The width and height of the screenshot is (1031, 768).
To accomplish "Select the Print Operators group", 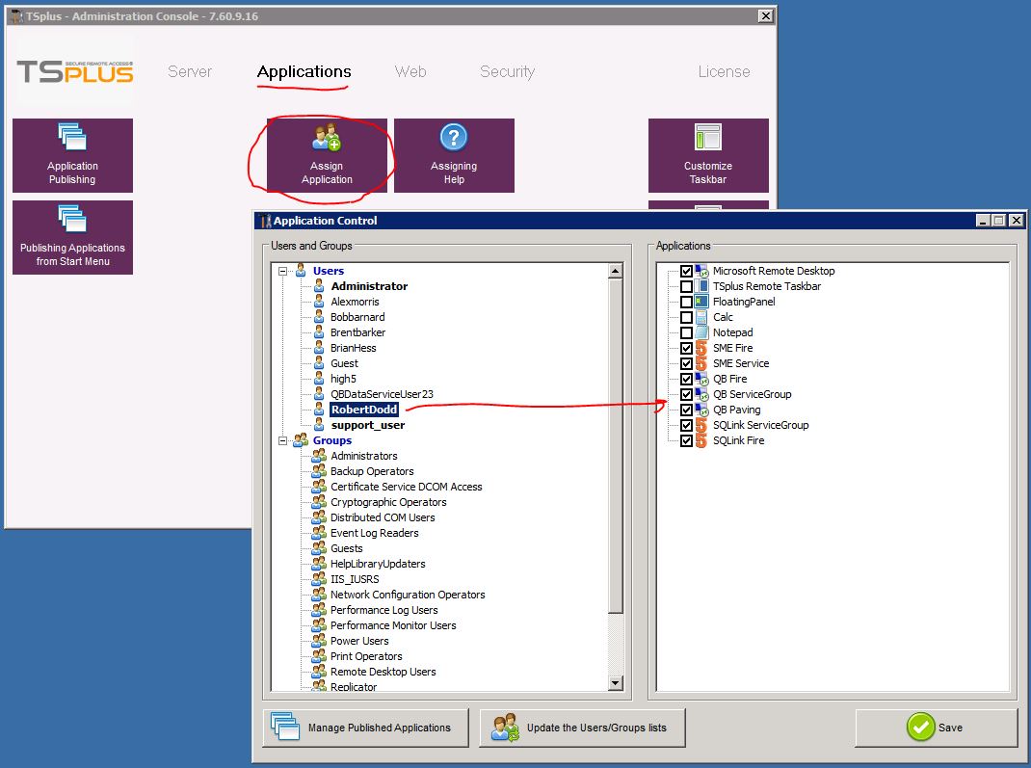I will [366, 656].
